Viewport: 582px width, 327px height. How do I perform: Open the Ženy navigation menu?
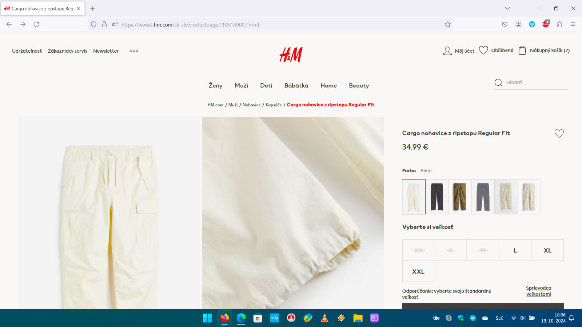point(215,85)
